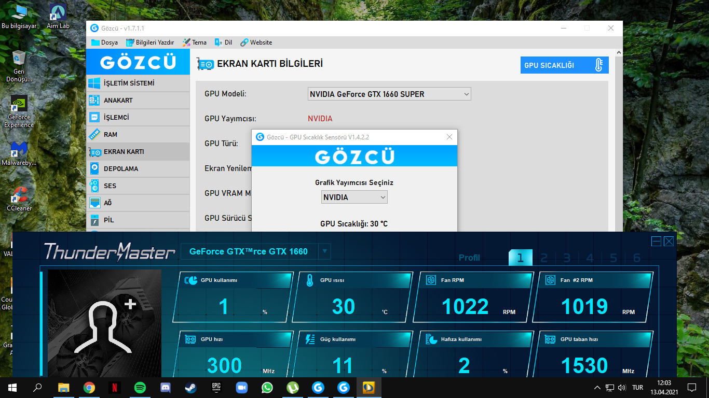Select AĞ in the Gözcü sidebar
Image resolution: width=709 pixels, height=398 pixels.
click(x=138, y=203)
